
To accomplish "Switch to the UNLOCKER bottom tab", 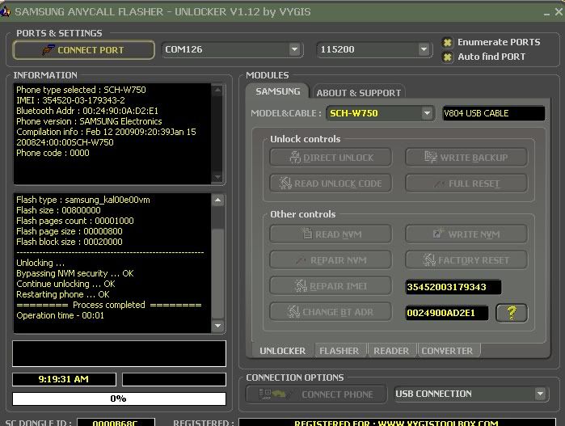I will tap(282, 351).
